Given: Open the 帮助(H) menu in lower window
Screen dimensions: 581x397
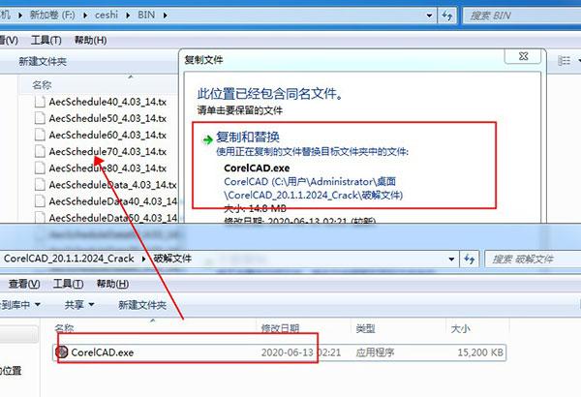Looking at the screenshot, I should (112, 284).
